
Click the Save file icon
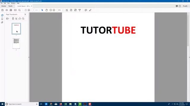coord(2,10)
